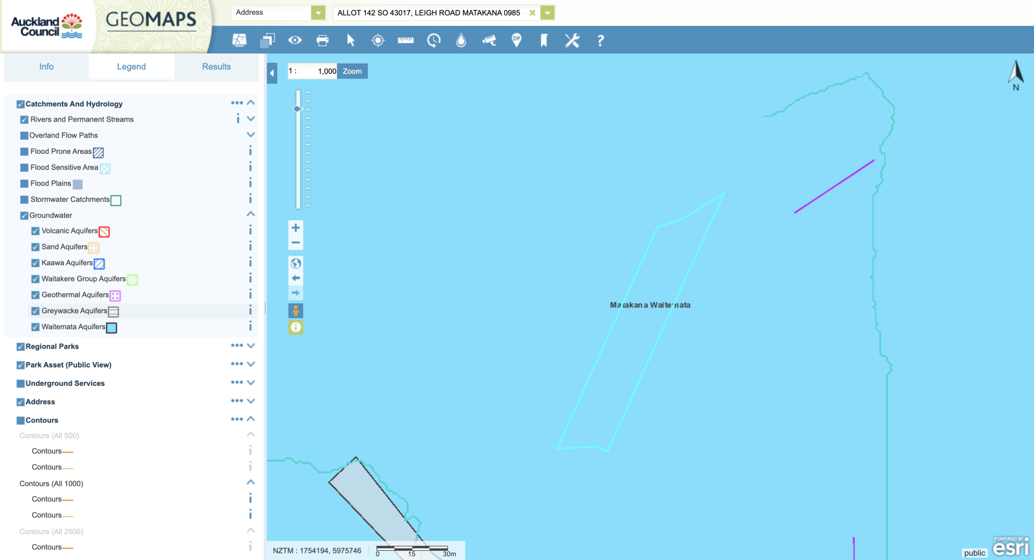
Task: Expand the Underground Services group
Action: (x=250, y=383)
